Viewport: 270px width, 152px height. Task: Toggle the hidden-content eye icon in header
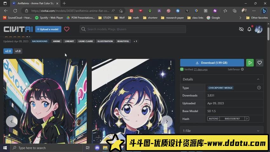coord(241,29)
